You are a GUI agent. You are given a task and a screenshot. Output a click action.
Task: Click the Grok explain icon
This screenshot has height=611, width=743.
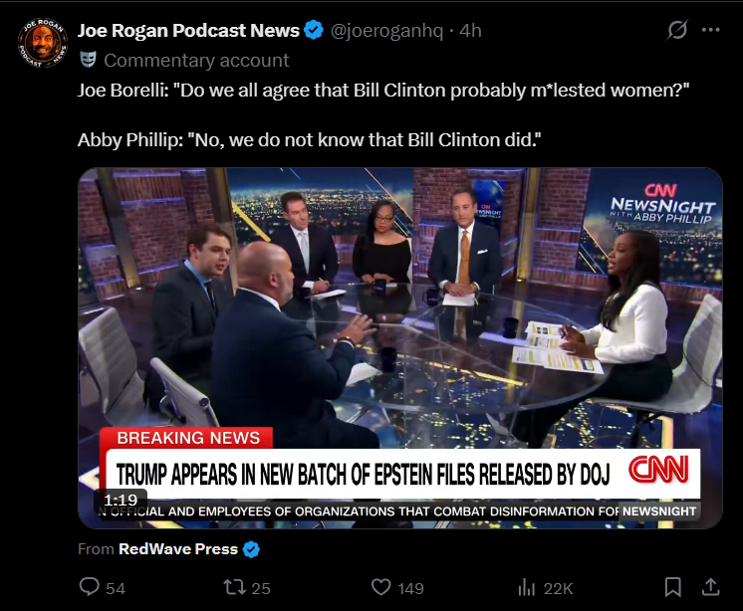[x=677, y=30]
